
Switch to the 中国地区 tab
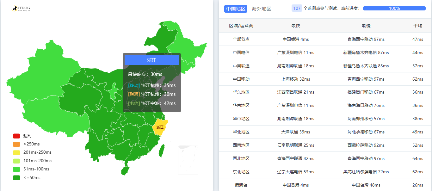point(236,9)
